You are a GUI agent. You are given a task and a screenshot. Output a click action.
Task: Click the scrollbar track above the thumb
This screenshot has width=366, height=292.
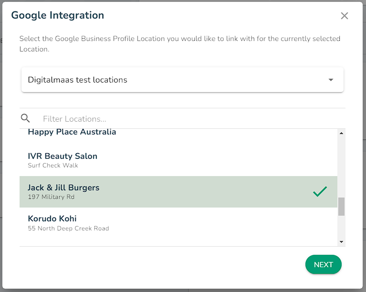pos(341,167)
